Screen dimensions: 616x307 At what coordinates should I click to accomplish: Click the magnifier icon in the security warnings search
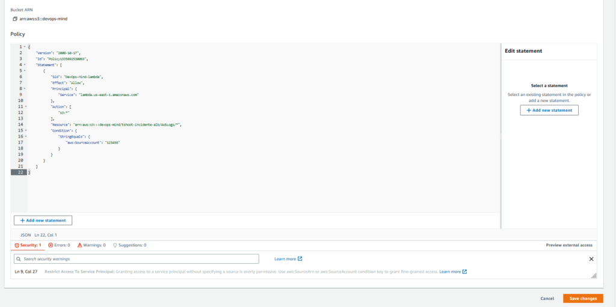click(19, 259)
